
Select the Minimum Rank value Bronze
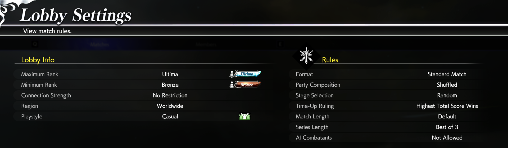click(x=170, y=85)
